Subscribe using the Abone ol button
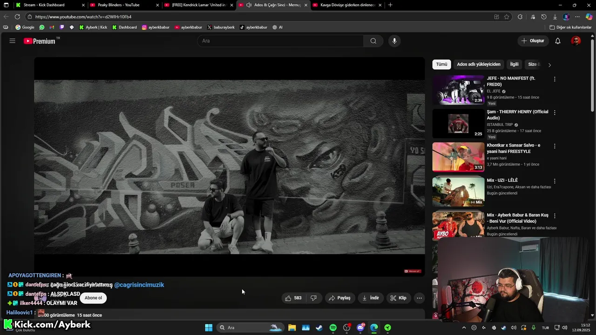 pyautogui.click(x=93, y=298)
